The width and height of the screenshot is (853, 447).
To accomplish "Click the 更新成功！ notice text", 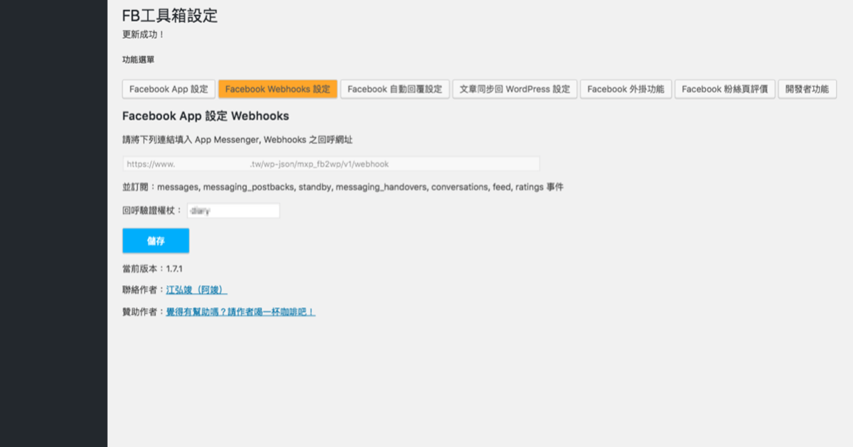I will click(x=144, y=35).
